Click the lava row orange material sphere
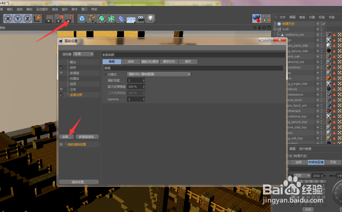Image resolution: width=342 pixels, height=212 pixels. (x=328, y=78)
